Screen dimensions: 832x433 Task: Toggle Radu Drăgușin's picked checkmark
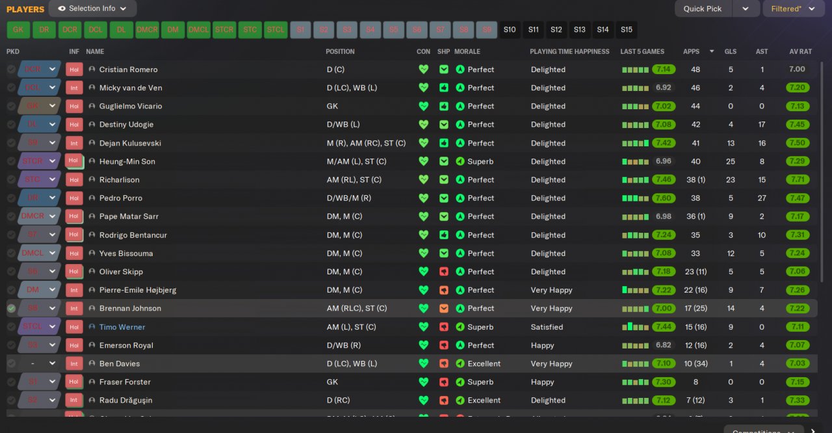[11, 400]
